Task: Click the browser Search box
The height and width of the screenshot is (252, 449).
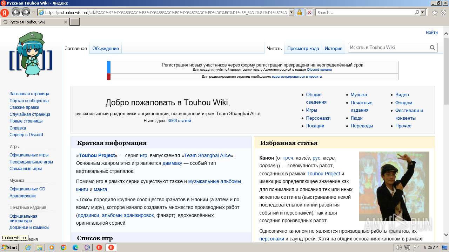Action: (364, 13)
